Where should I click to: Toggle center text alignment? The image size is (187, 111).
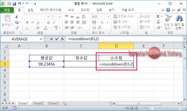click(x=72, y=22)
